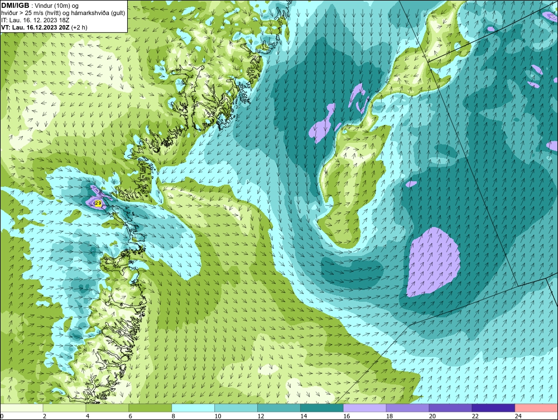Screen dimensions: 558x420
Task: Click the legend label '6'
Action: [130, 416]
